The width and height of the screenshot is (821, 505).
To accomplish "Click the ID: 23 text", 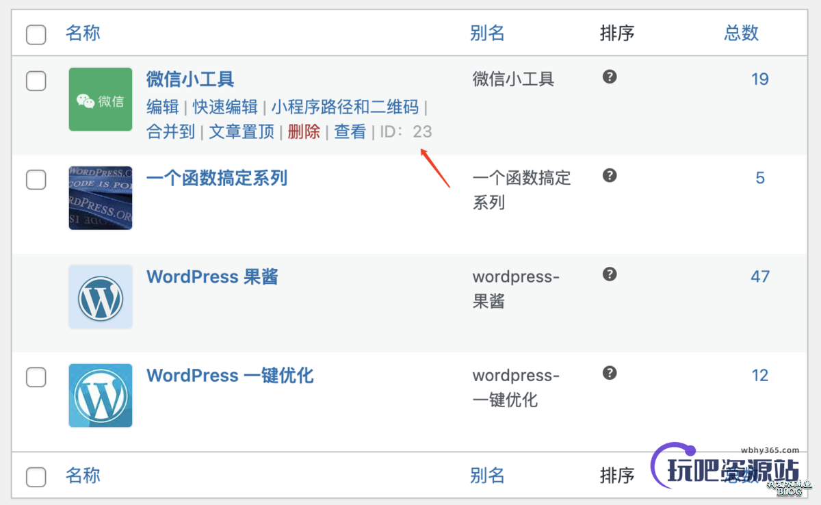I will click(x=406, y=131).
